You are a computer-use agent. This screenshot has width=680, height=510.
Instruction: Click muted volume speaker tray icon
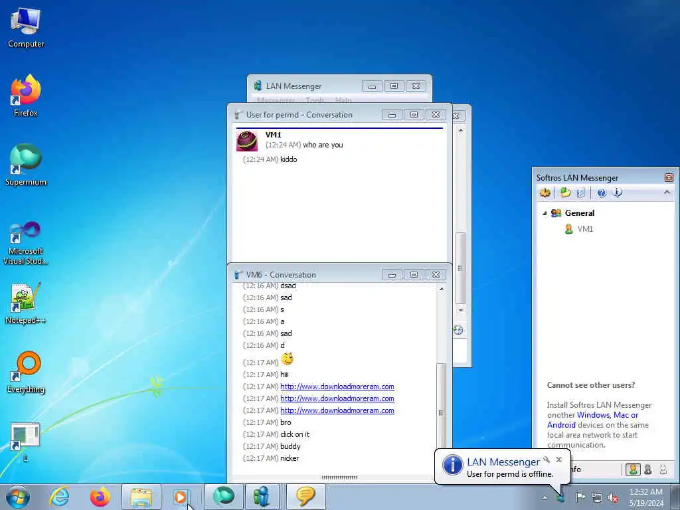coord(613,498)
